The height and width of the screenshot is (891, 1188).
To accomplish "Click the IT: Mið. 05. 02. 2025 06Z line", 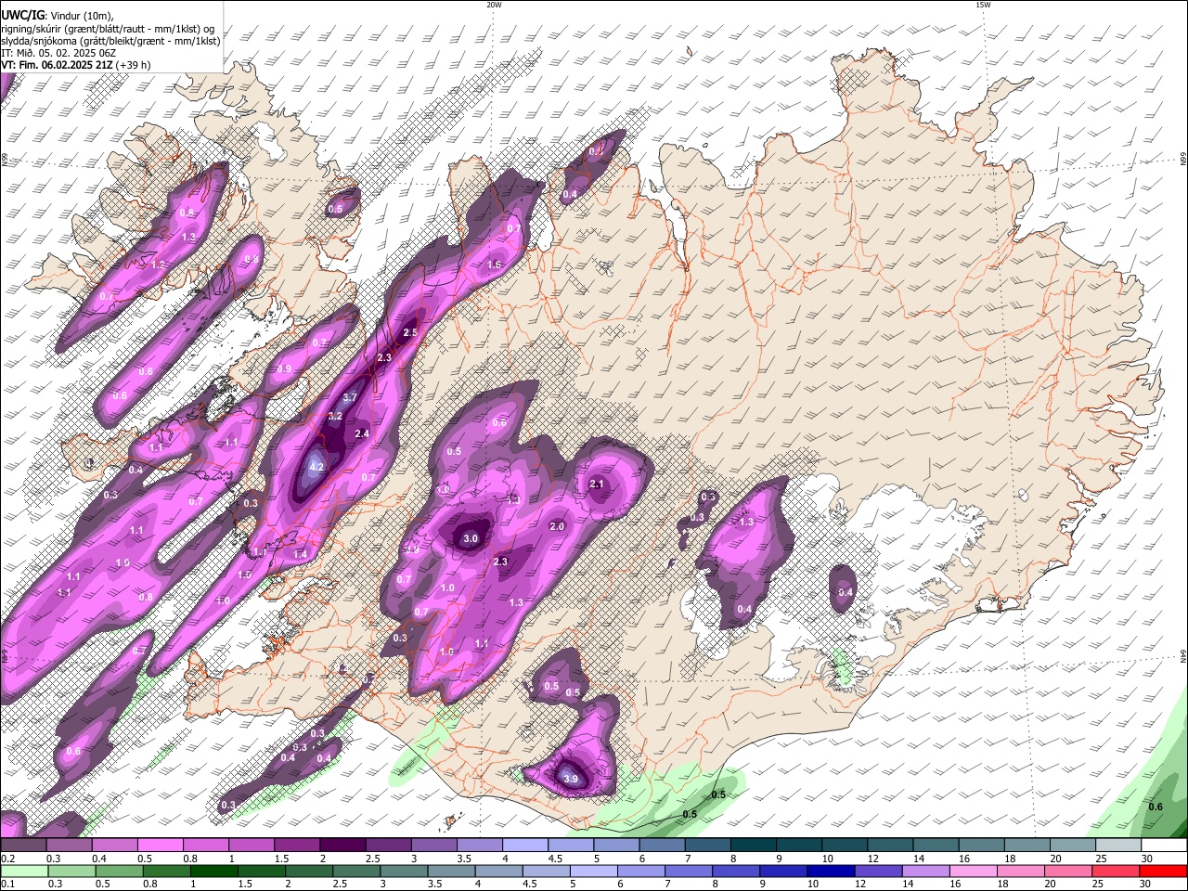I will 58,53.
